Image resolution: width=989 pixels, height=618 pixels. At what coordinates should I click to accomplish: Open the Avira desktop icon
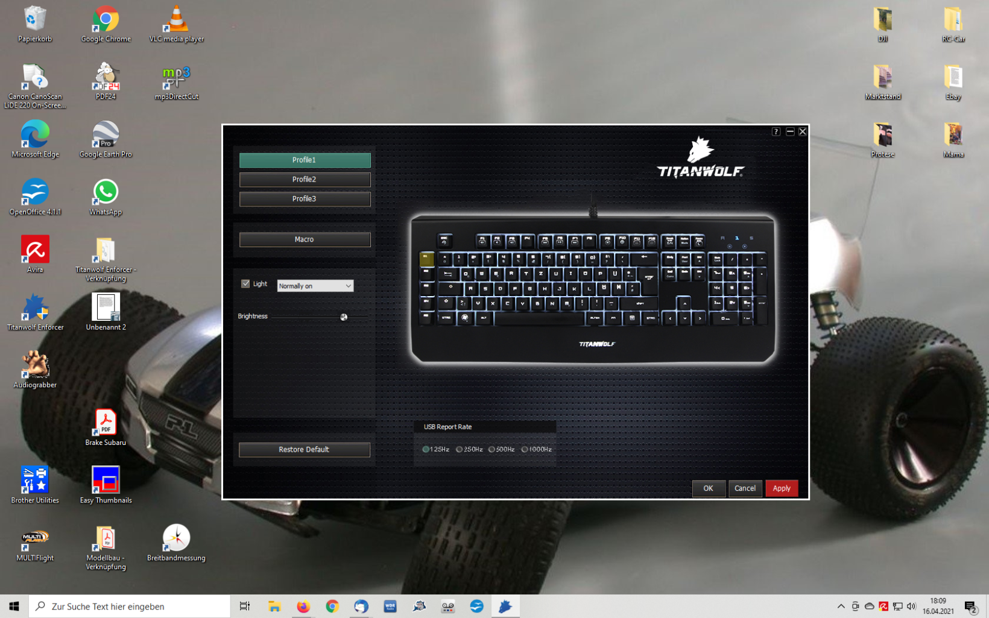coord(35,254)
